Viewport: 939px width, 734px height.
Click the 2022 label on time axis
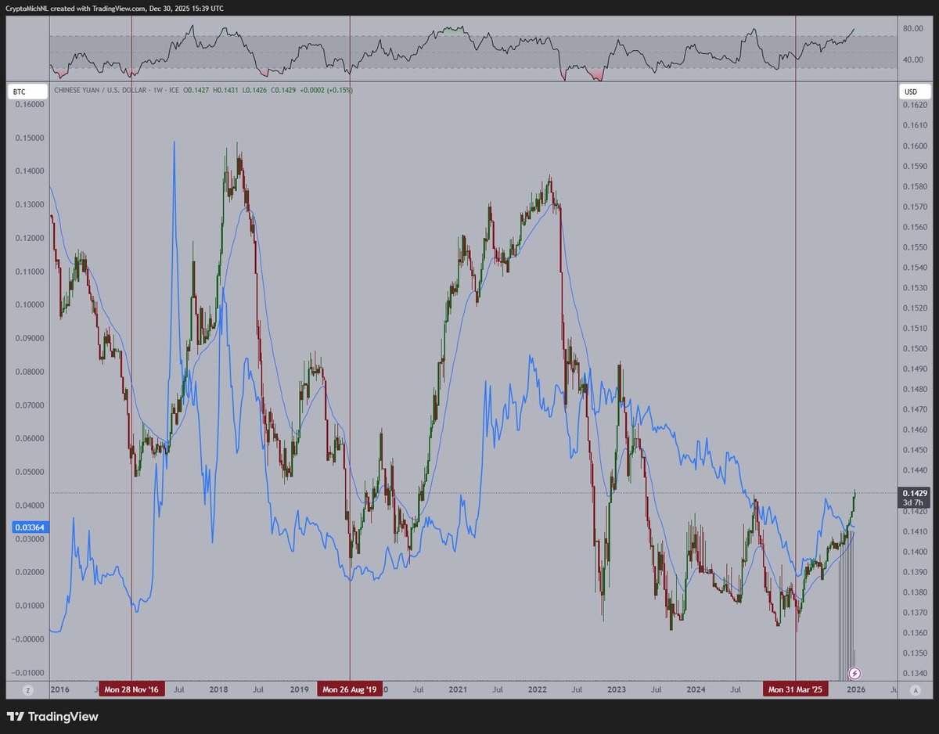[x=538, y=690]
